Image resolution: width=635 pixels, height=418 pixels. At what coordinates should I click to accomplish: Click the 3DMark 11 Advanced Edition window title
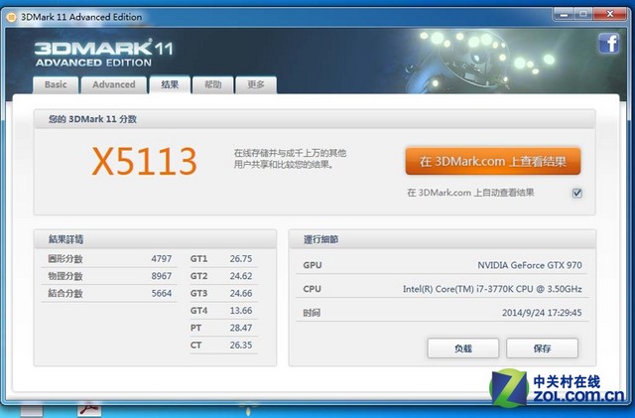(81, 17)
